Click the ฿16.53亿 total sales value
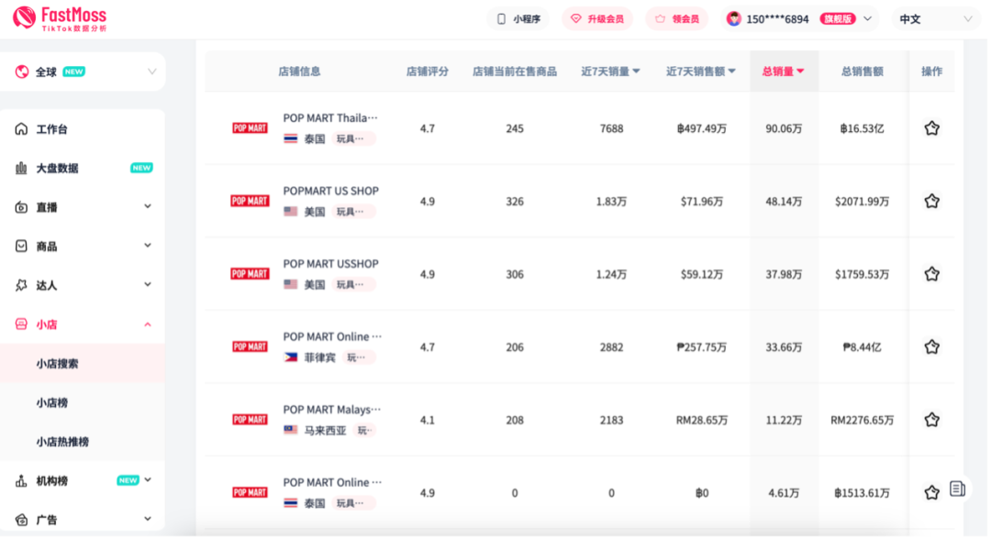This screenshot has width=991, height=538. [x=862, y=129]
